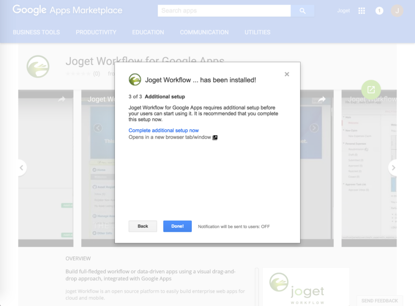Viewport: 415px width, 306px height.
Task: Click the search magnifier button
Action: [302, 11]
